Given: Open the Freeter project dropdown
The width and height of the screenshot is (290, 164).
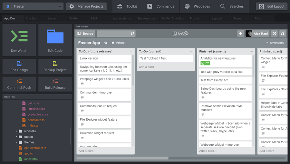Looking at the screenshot, I should pyautogui.click(x=33, y=6).
